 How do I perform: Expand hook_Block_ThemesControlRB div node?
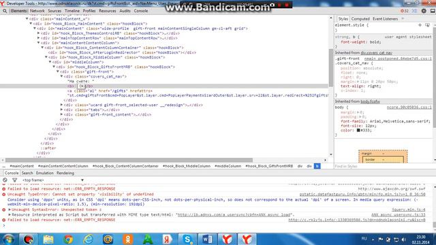click(39, 33)
